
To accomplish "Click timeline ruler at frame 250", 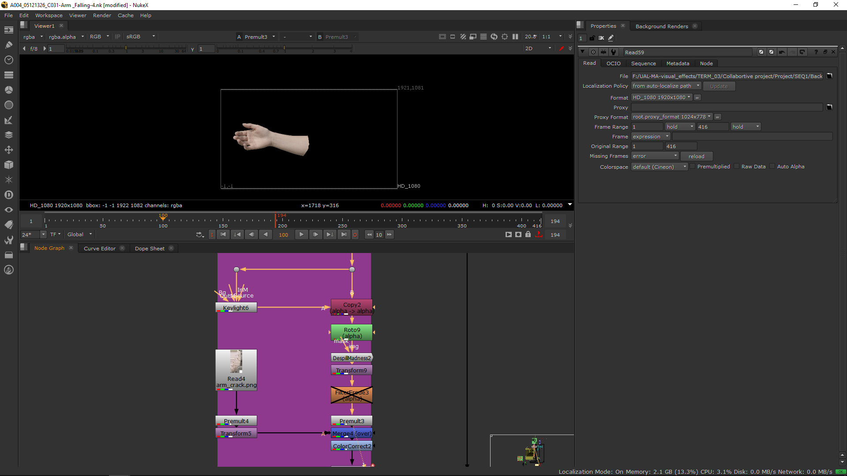I will coord(342,220).
